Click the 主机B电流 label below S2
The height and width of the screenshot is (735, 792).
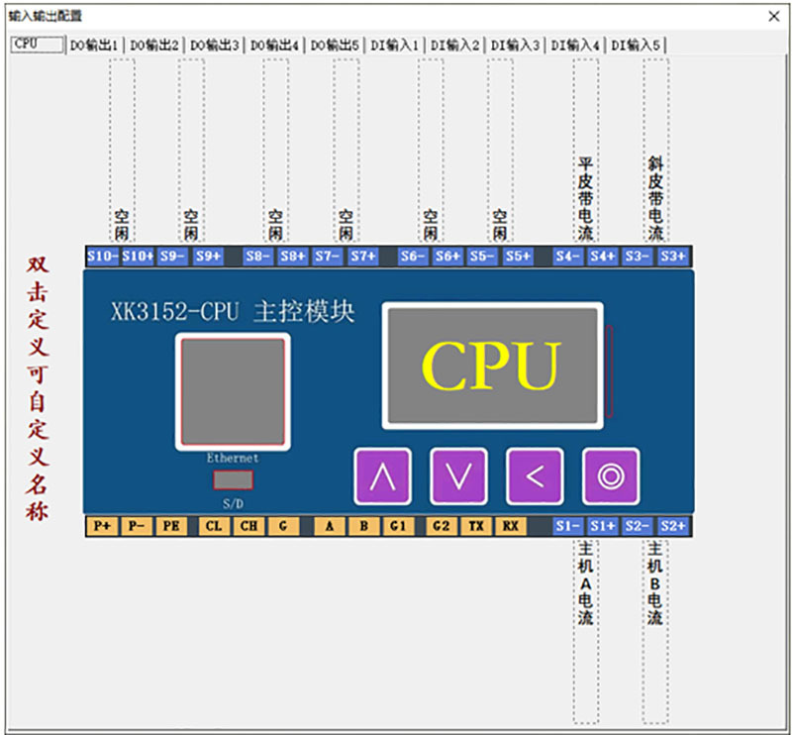(655, 582)
